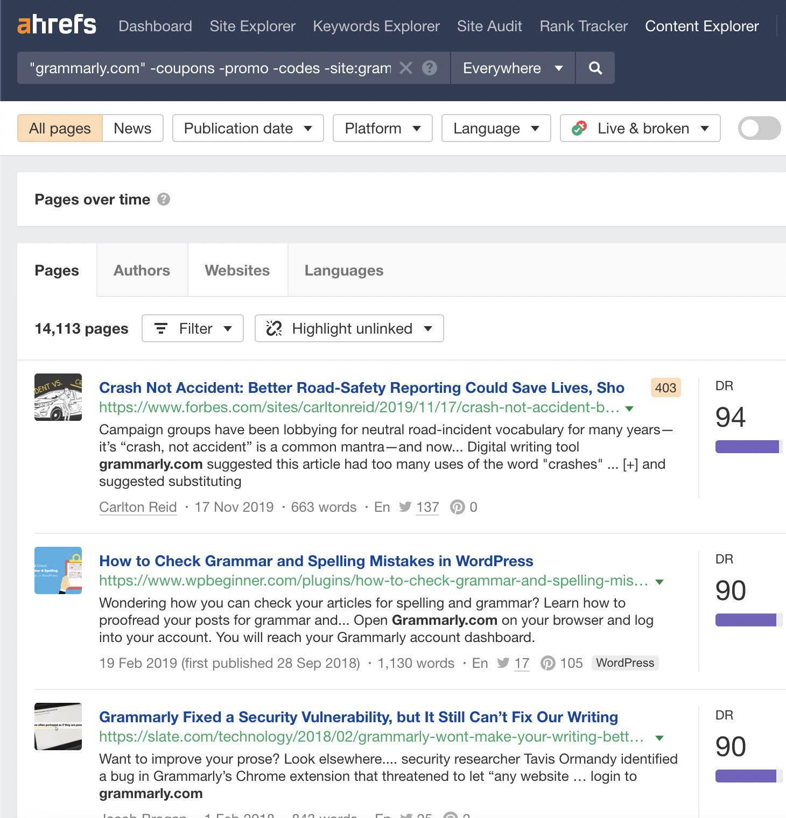Run the search with the magnifier icon
This screenshot has width=786, height=818.
click(x=595, y=68)
